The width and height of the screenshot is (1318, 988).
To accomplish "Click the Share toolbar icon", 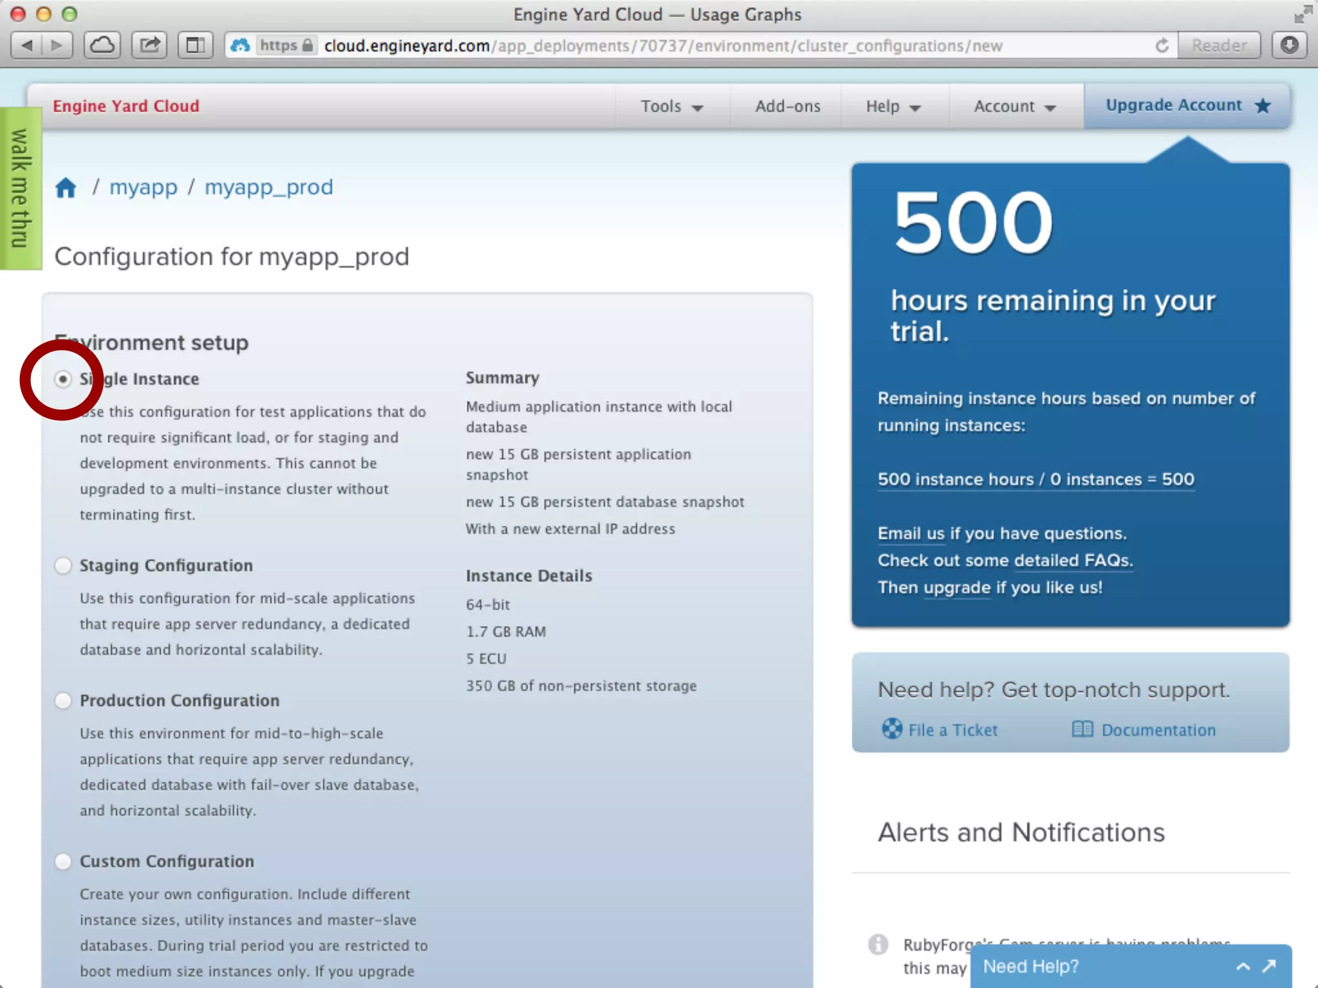I will coord(149,45).
